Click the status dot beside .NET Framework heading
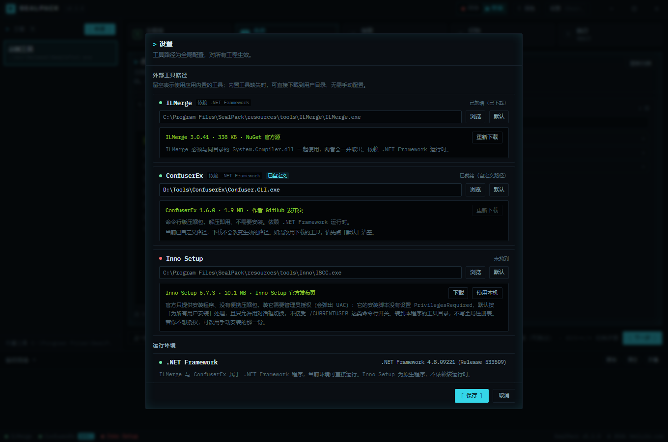Viewport: 668px width, 442px height. coord(161,362)
